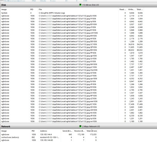
Task: Select file path ending in a1132.jpg.Eo1836
Action: [68, 16]
